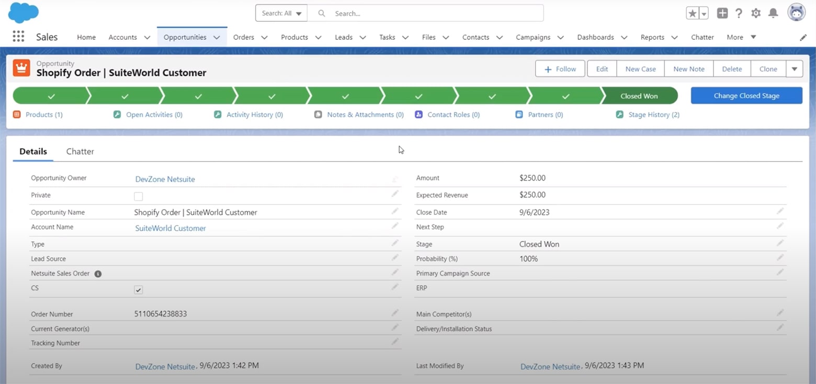Open the Reports tab

click(x=652, y=37)
